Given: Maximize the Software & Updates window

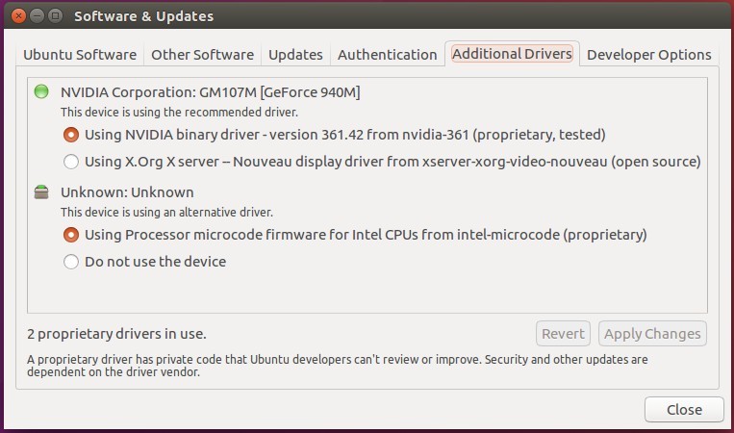Looking at the screenshot, I should coord(55,16).
